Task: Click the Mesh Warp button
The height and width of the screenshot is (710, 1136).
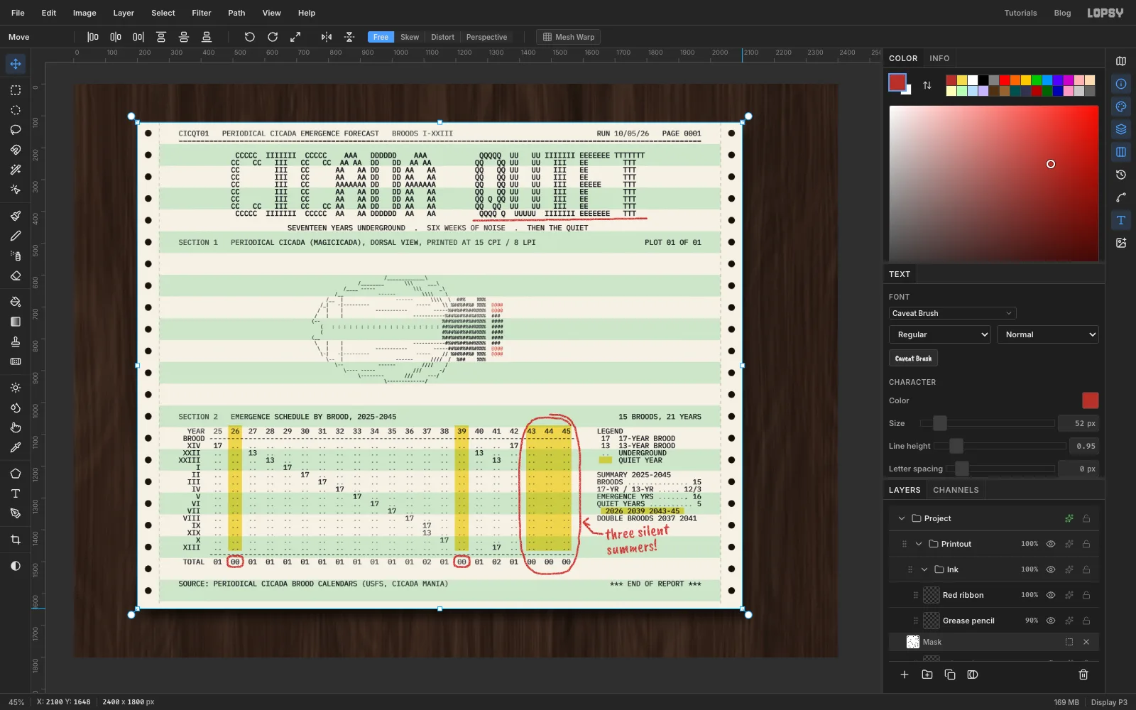Action: point(569,37)
